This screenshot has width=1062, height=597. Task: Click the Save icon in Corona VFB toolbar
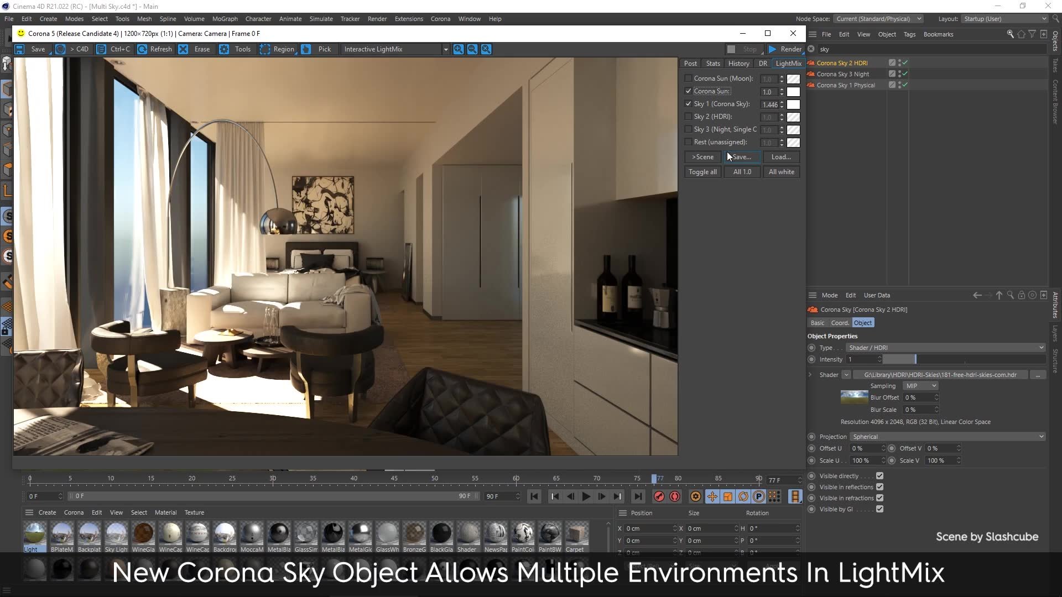pos(20,49)
